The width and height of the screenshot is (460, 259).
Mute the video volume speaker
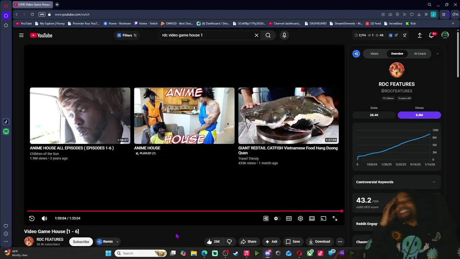click(44, 218)
